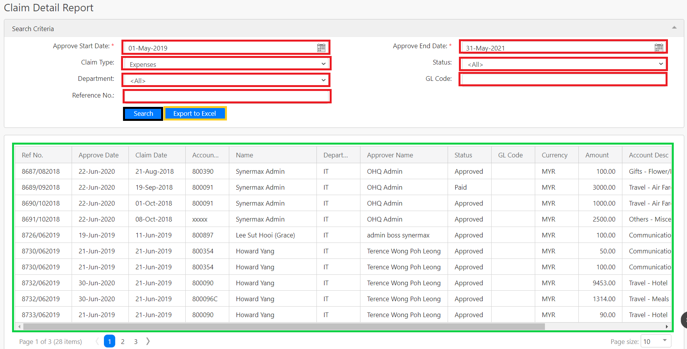The height and width of the screenshot is (349, 687).
Task: Open the Approve Start Date calendar picker
Action: coord(321,48)
